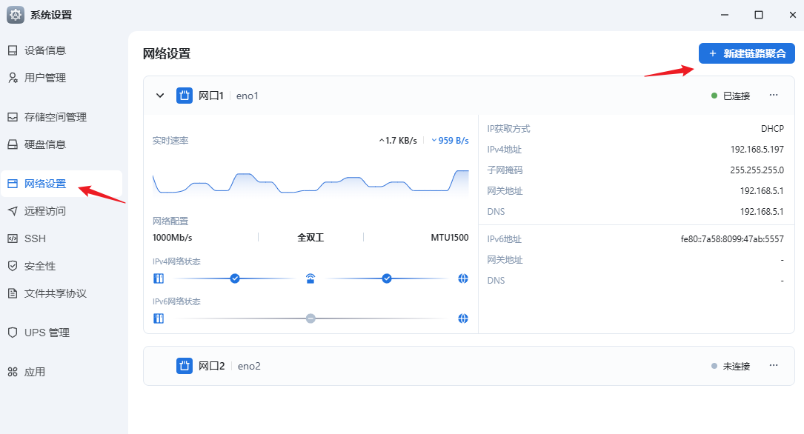Image resolution: width=804 pixels, height=434 pixels.
Task: Open the more options menu for 网口2
Action: pos(774,366)
